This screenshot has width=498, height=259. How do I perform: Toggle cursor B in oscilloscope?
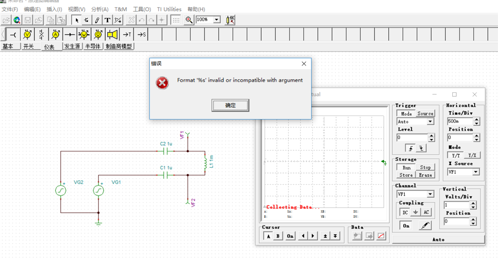[x=278, y=236]
